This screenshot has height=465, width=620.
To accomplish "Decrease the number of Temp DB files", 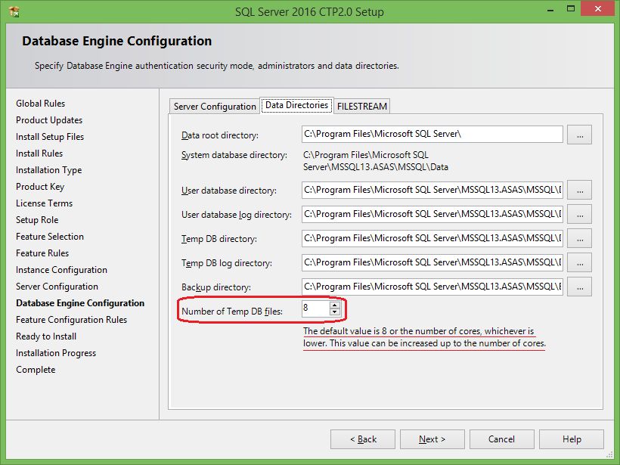I will pos(334,312).
